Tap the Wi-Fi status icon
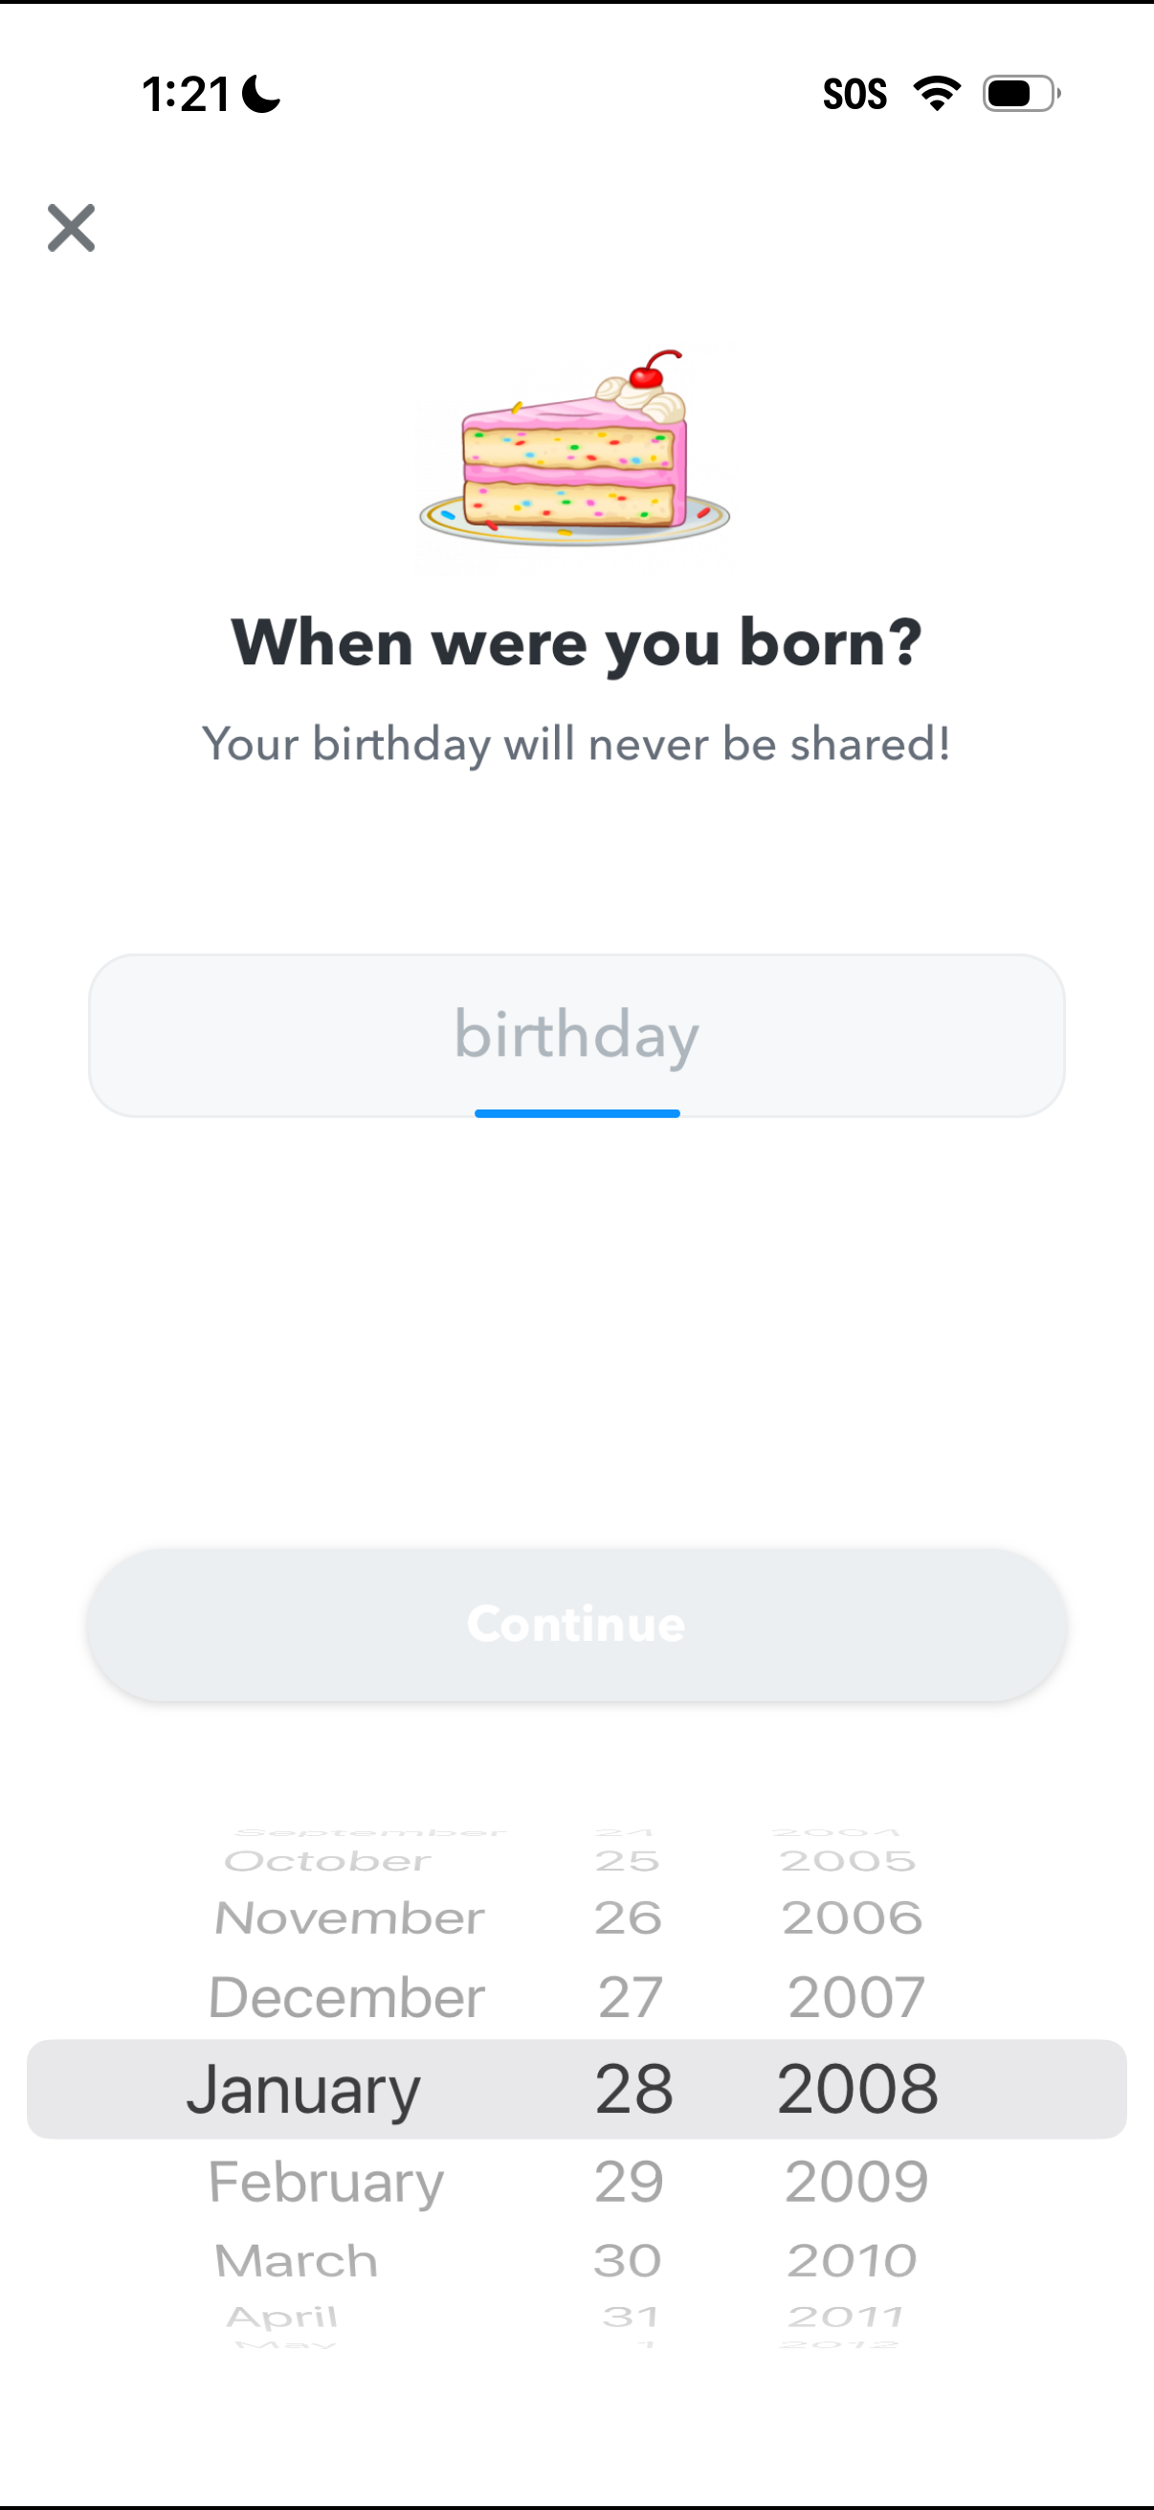 coord(937,94)
